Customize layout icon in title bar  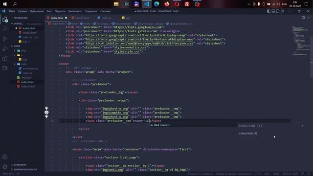click(x=282, y=11)
